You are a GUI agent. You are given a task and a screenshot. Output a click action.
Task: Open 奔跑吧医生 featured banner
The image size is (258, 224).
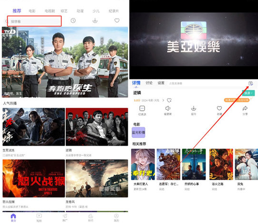(65, 62)
